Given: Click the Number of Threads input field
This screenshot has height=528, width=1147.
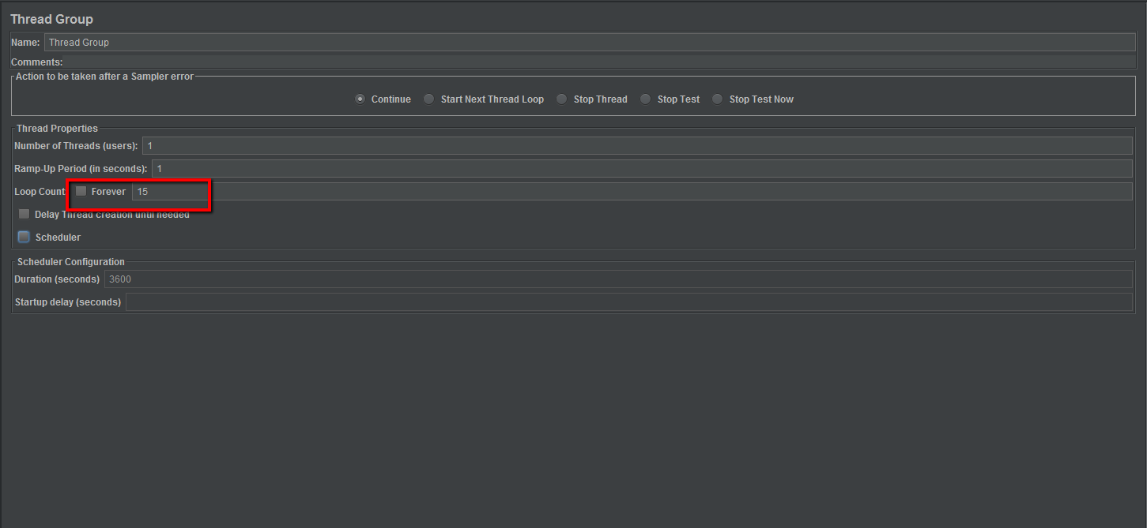Looking at the screenshot, I should pyautogui.click(x=636, y=146).
